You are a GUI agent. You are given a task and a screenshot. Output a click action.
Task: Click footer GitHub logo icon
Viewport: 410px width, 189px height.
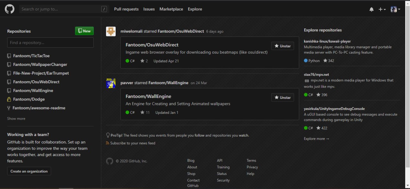click(110, 161)
